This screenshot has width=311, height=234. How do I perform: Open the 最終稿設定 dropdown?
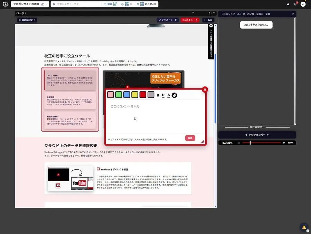pos(27,20)
